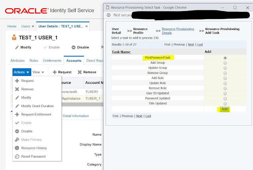This screenshot has width=253, height=170.
Task: Click Last link above the task table
Action: pyautogui.click(x=200, y=45)
